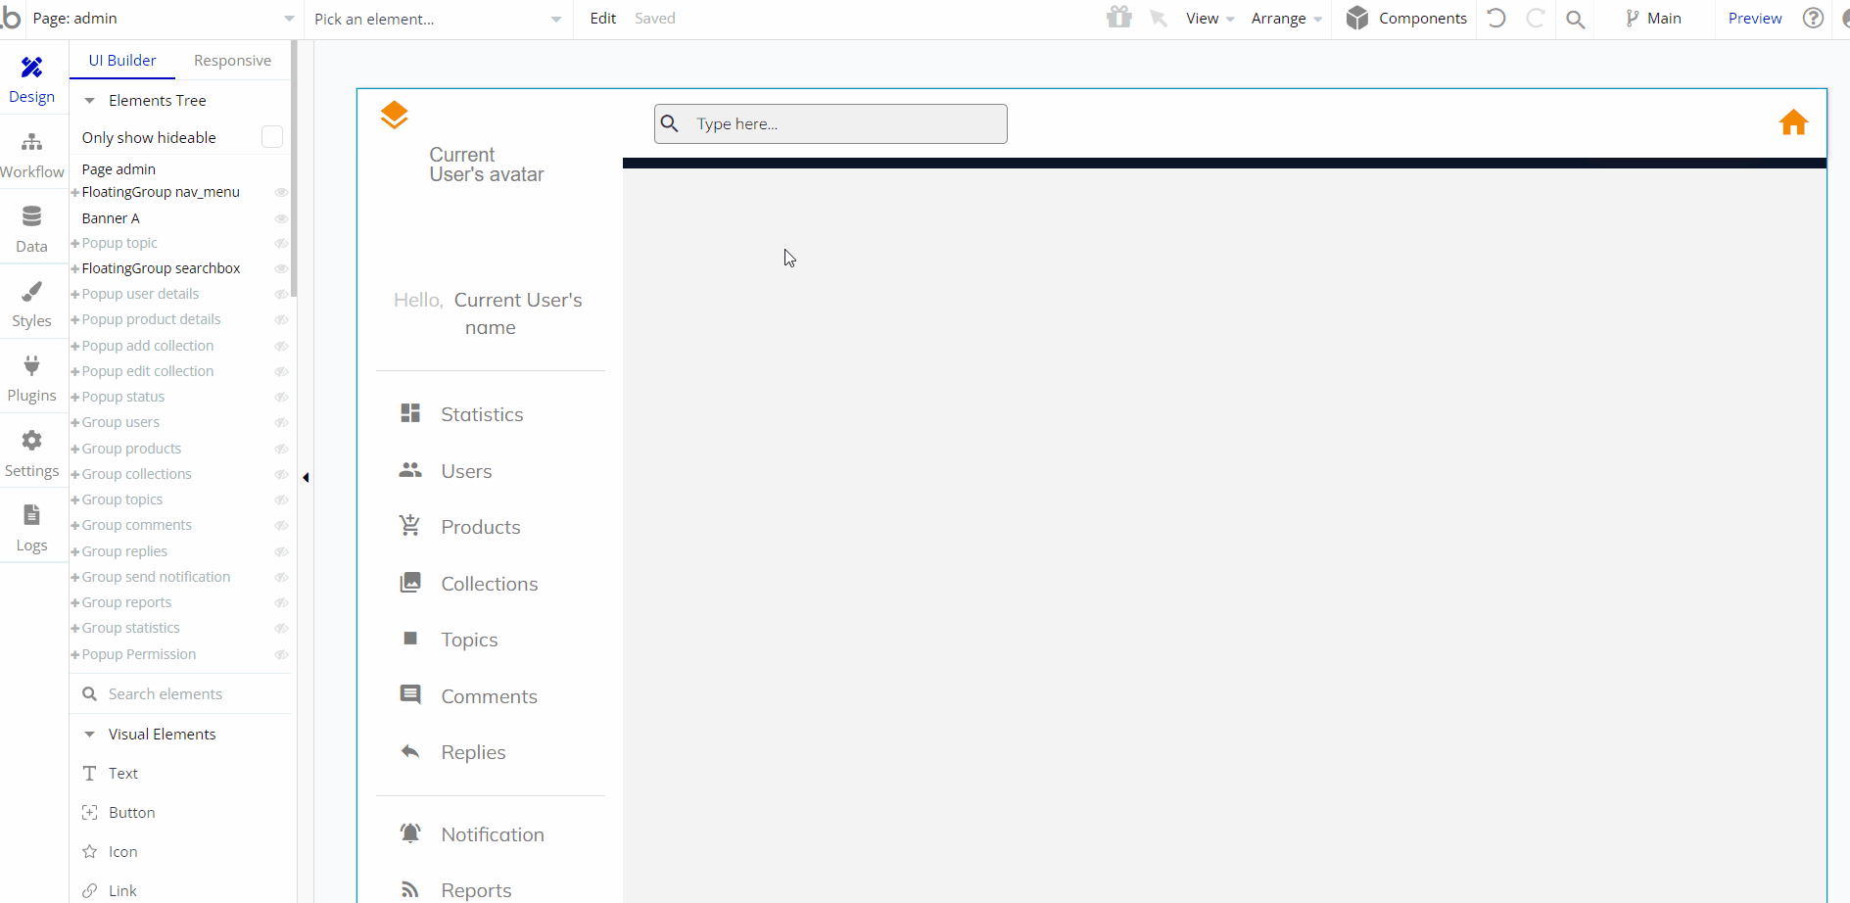
Task: Open the Pick an element dropdown
Action: (438, 19)
